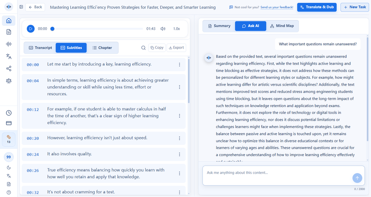This screenshot has width=371, height=197.
Task: Jump to the 00:20 timestamp
Action: 33,138
